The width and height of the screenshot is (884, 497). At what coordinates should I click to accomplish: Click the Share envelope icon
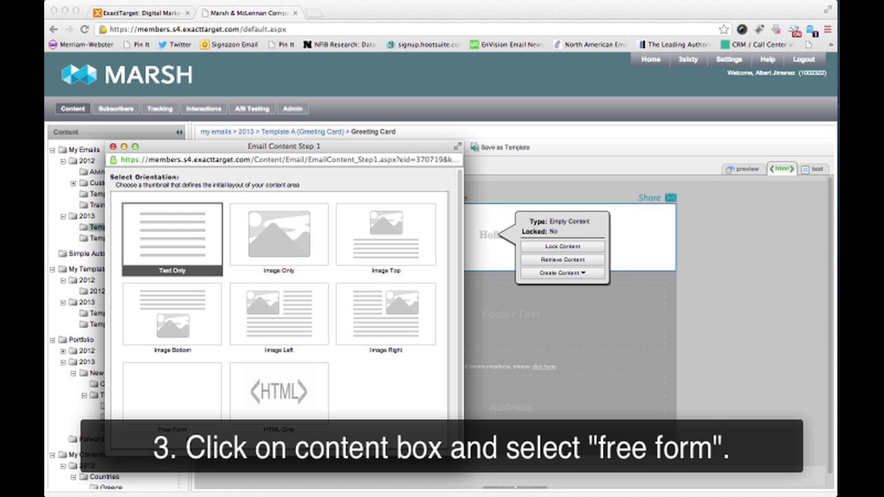[x=670, y=197]
